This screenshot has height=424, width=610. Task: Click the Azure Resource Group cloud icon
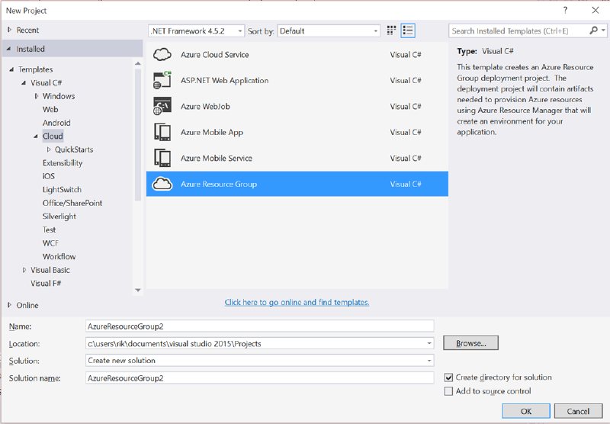coord(162,184)
